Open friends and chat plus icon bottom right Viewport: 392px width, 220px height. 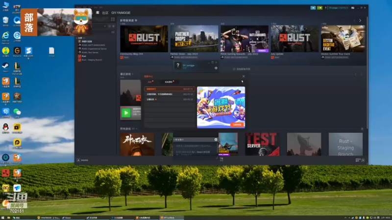pos(363,160)
